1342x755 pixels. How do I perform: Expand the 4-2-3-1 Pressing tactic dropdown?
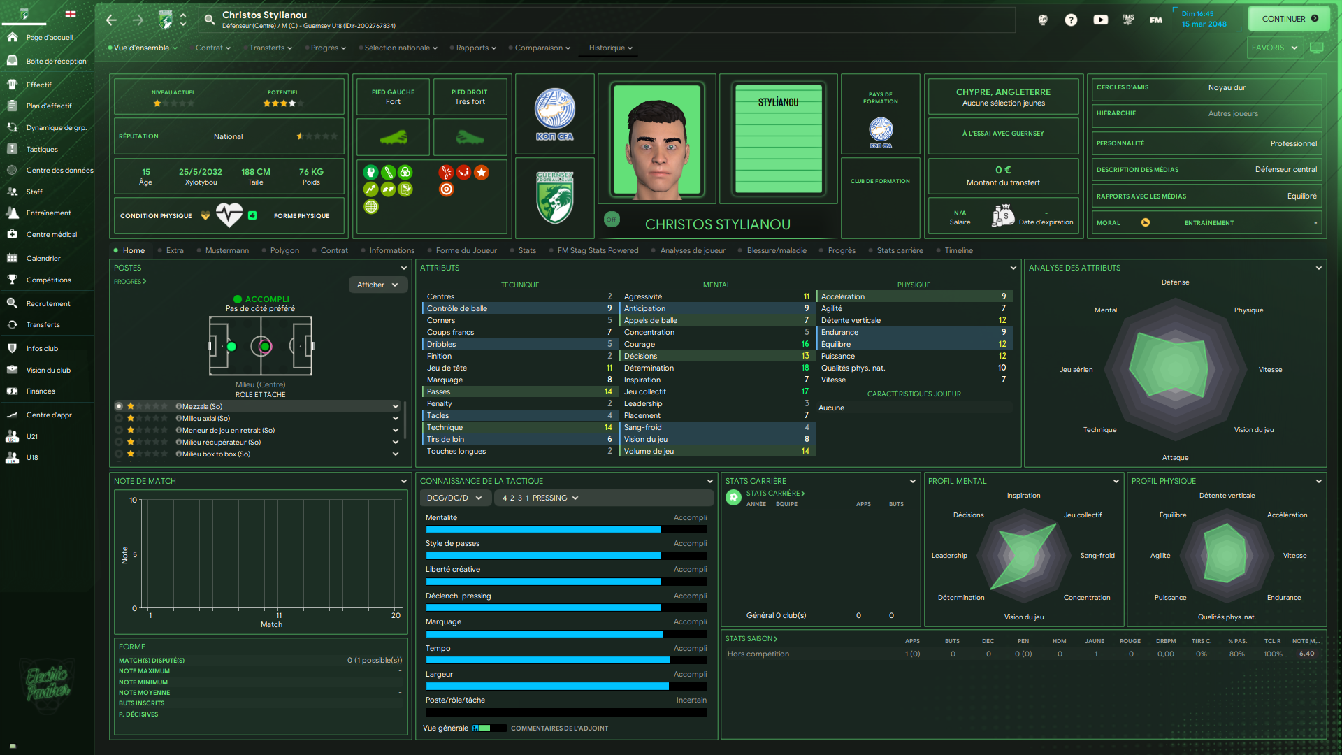pos(540,498)
